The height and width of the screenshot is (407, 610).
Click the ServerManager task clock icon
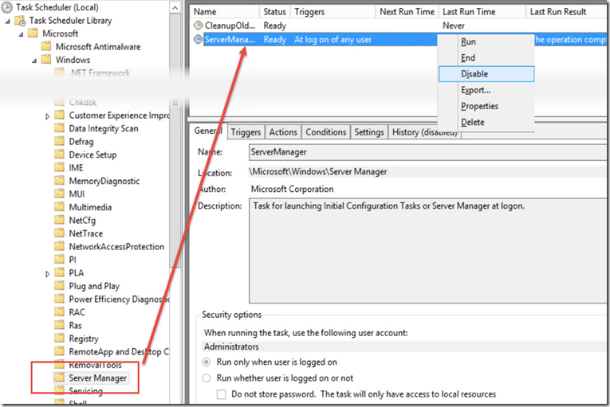click(198, 40)
